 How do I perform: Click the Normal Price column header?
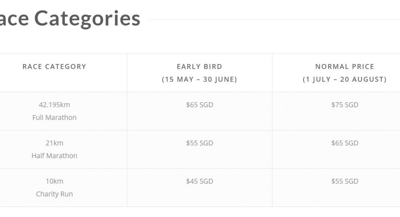click(x=345, y=67)
